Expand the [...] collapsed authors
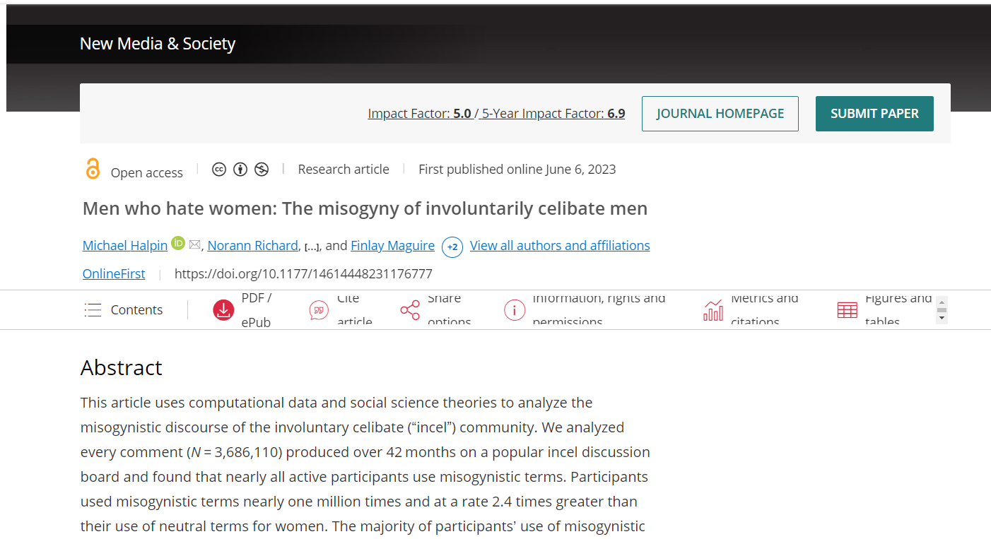The width and height of the screenshot is (991, 539). coord(312,247)
